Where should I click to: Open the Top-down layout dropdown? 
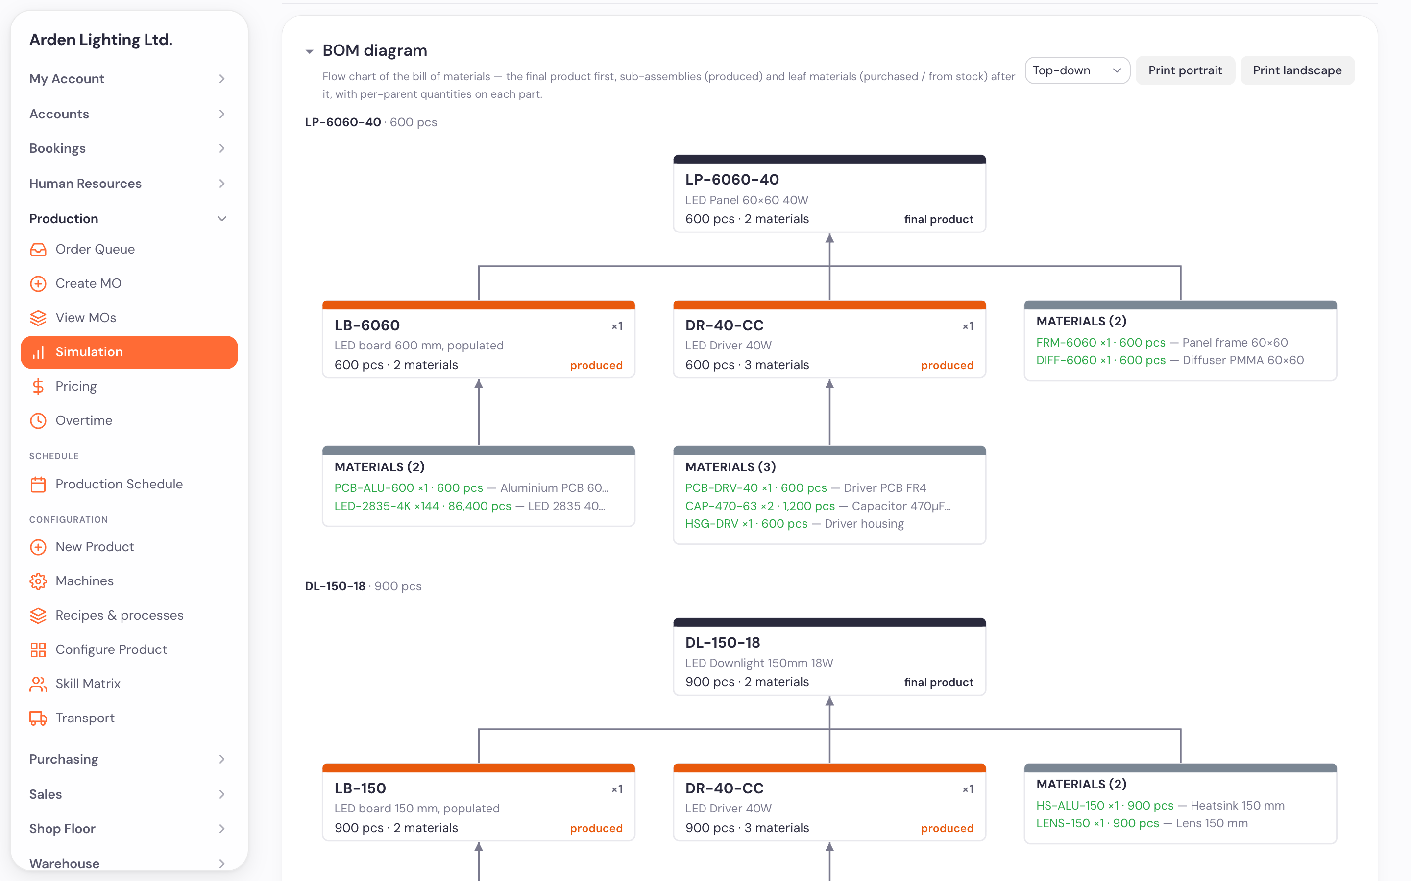(1077, 70)
